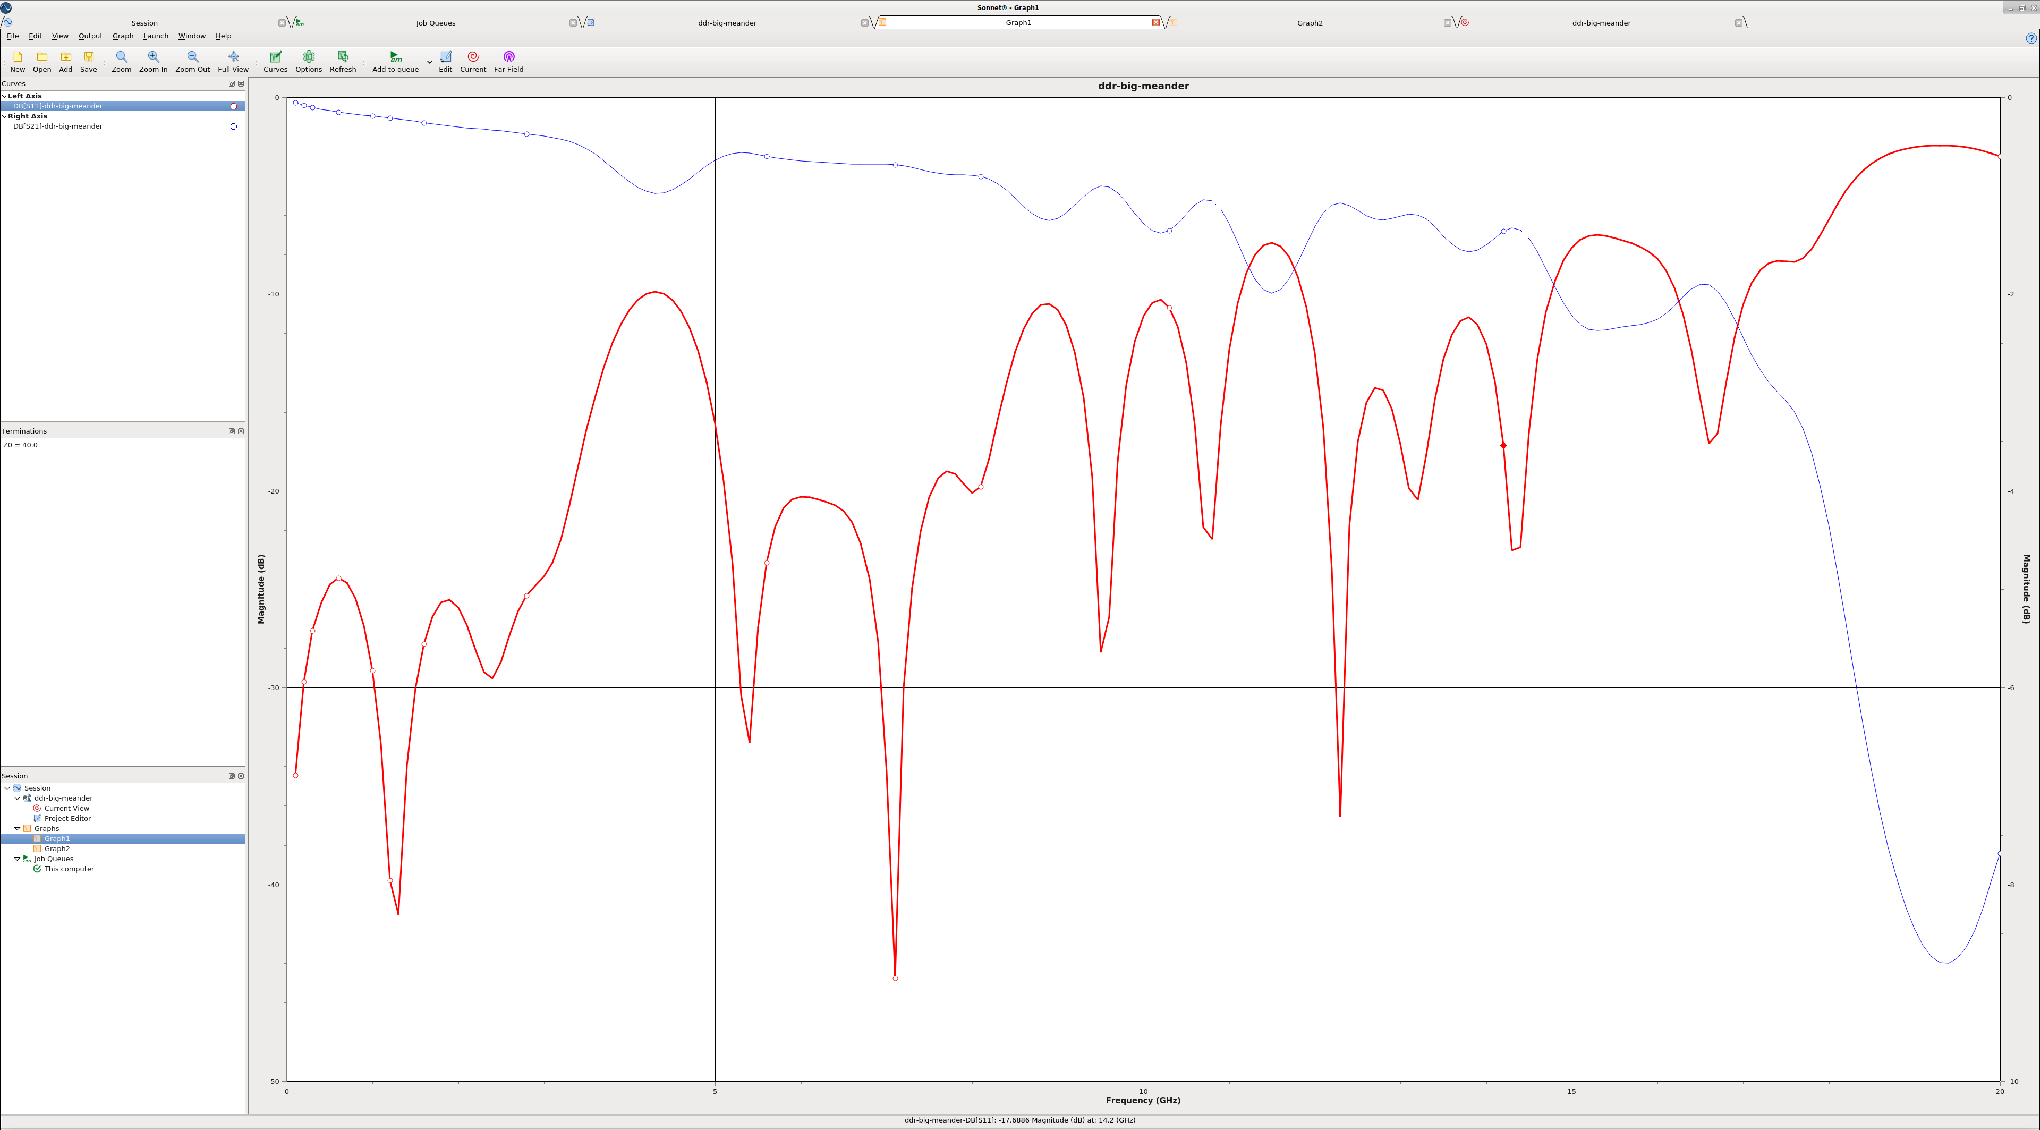
Task: Click the Current density toolbar icon
Action: tap(473, 57)
